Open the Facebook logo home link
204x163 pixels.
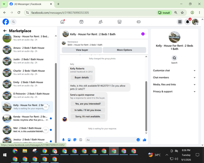click(6, 22)
